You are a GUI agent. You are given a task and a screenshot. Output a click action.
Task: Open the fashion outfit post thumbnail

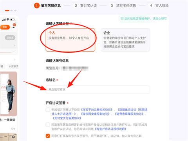tap(9, 94)
